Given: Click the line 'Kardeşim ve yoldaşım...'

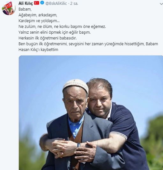Looking at the screenshot, I should [39, 21].
